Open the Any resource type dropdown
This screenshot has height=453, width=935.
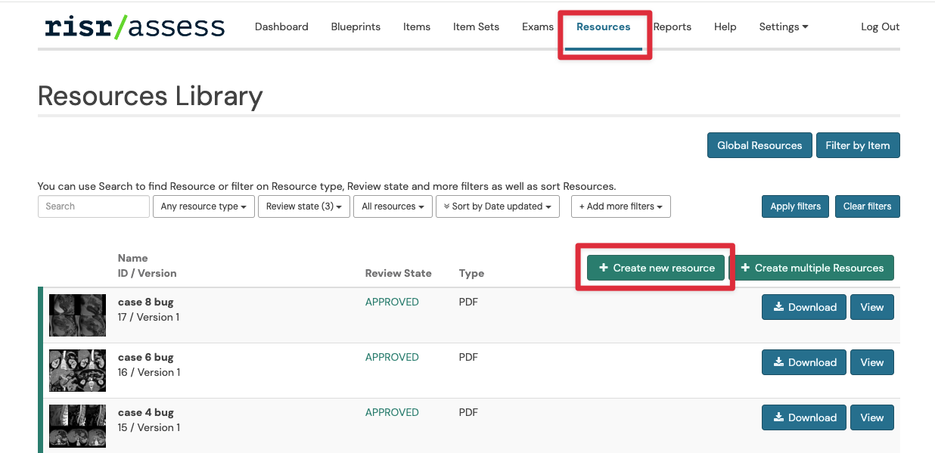(x=203, y=206)
